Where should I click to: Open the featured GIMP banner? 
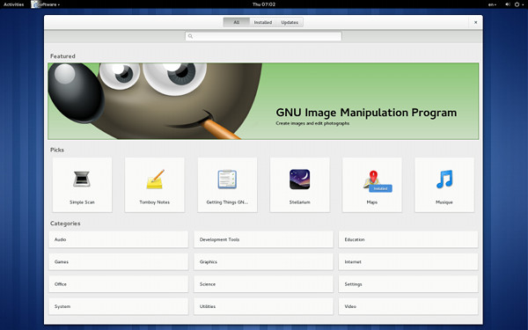click(263, 101)
